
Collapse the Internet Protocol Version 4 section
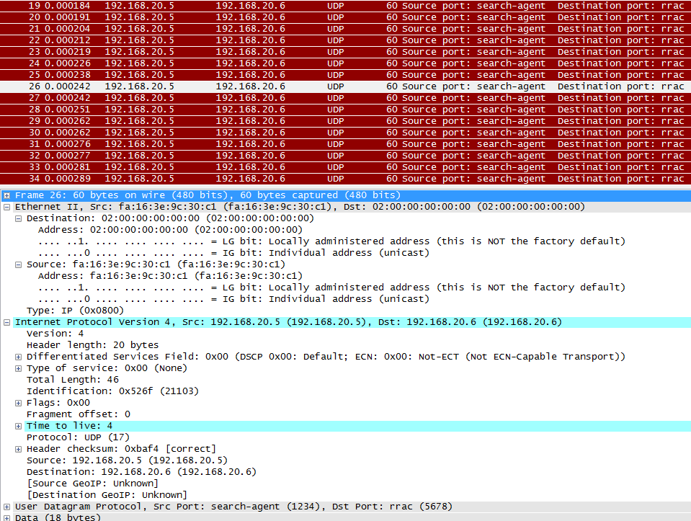tap(6, 323)
